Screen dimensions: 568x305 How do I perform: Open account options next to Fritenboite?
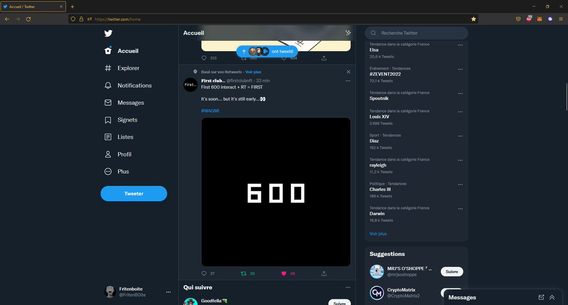pos(168,292)
